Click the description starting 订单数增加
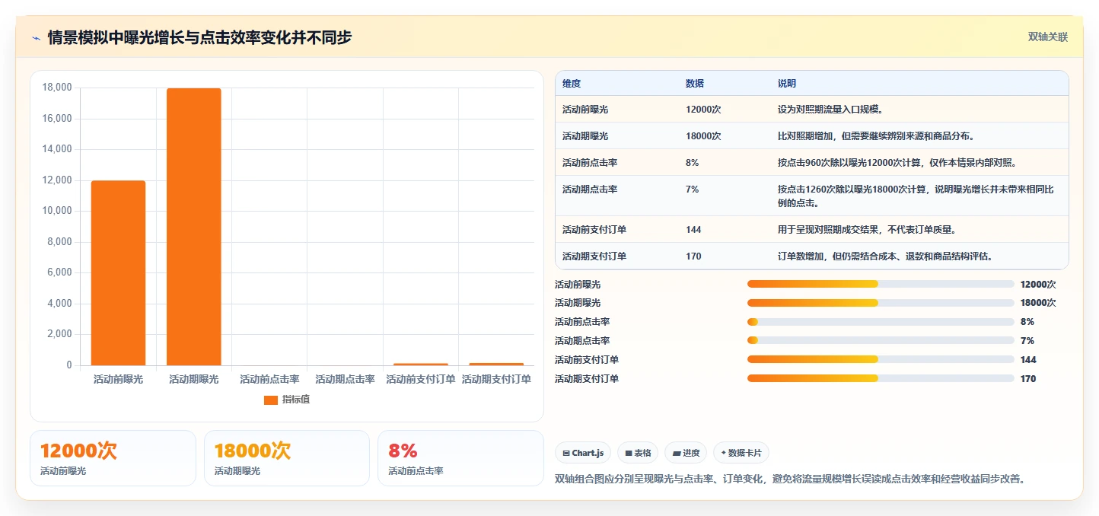This screenshot has width=1099, height=516. [x=885, y=256]
